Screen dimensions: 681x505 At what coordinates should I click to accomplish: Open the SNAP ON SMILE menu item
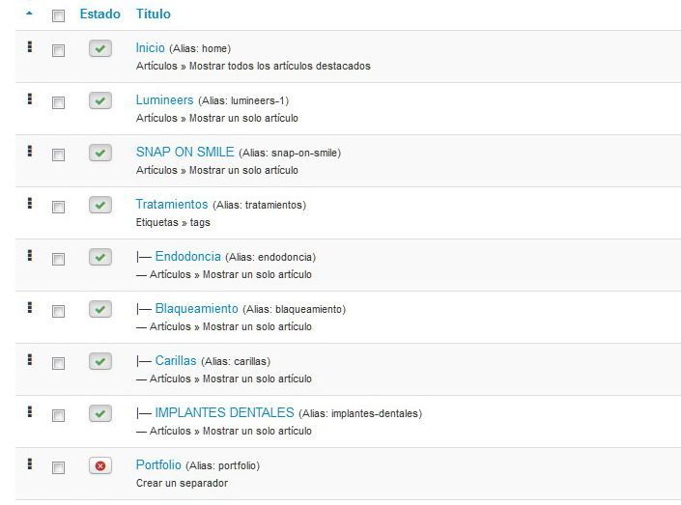click(185, 152)
